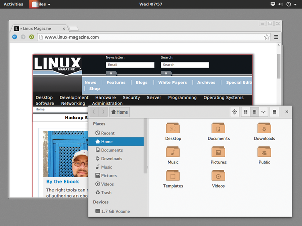Open the Activities overview
The image size is (302, 226).
tap(13, 4)
